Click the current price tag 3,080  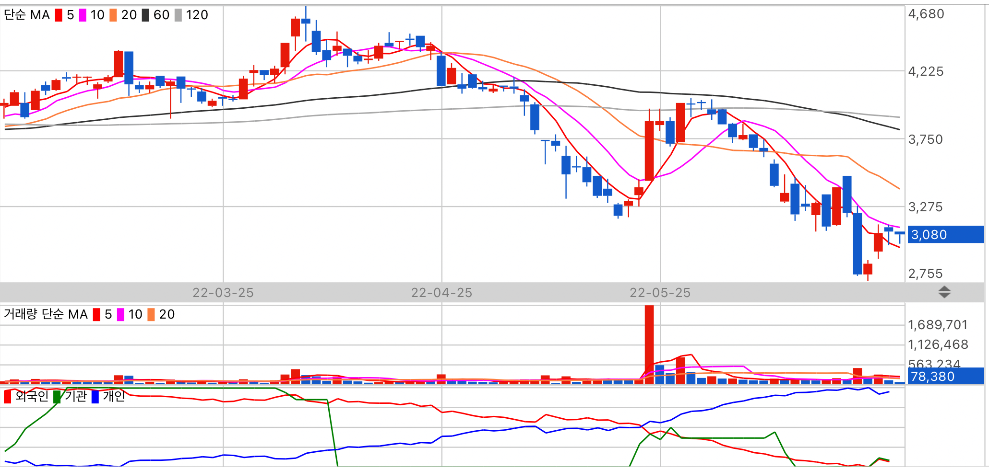[945, 235]
